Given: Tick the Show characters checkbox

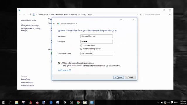Looking at the screenshot, I should pos(81,45).
